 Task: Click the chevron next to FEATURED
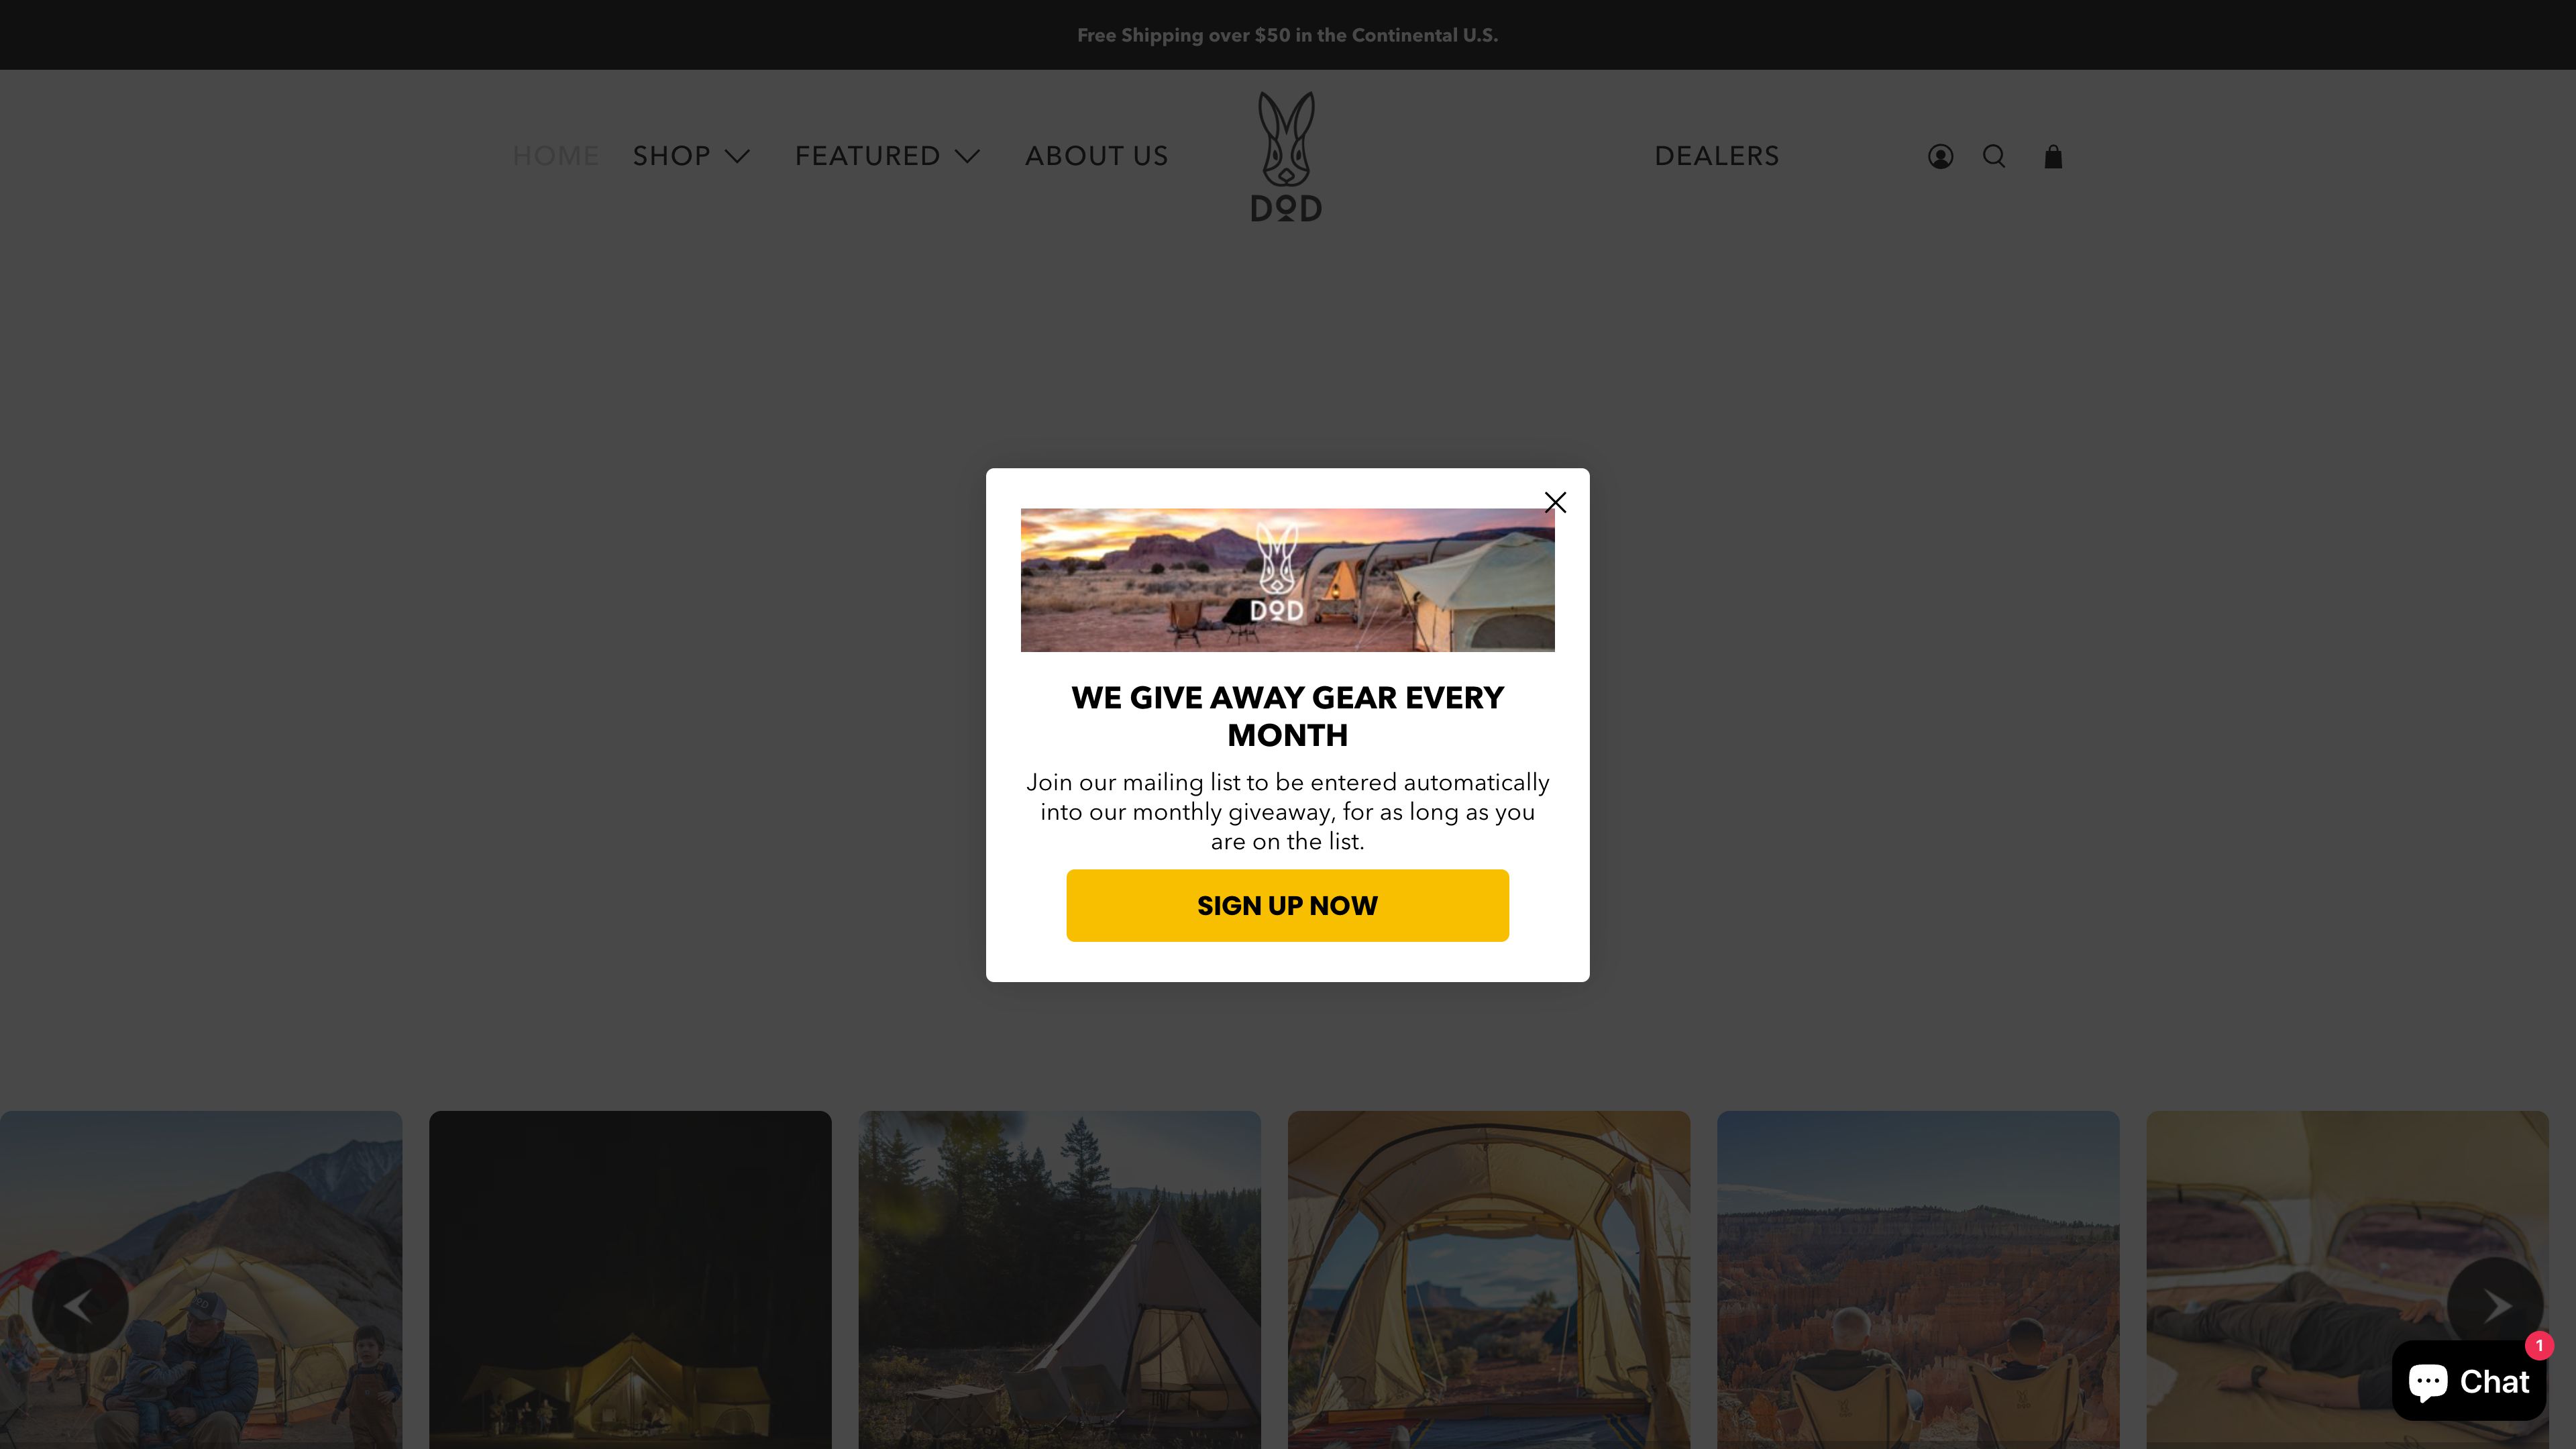967,157
